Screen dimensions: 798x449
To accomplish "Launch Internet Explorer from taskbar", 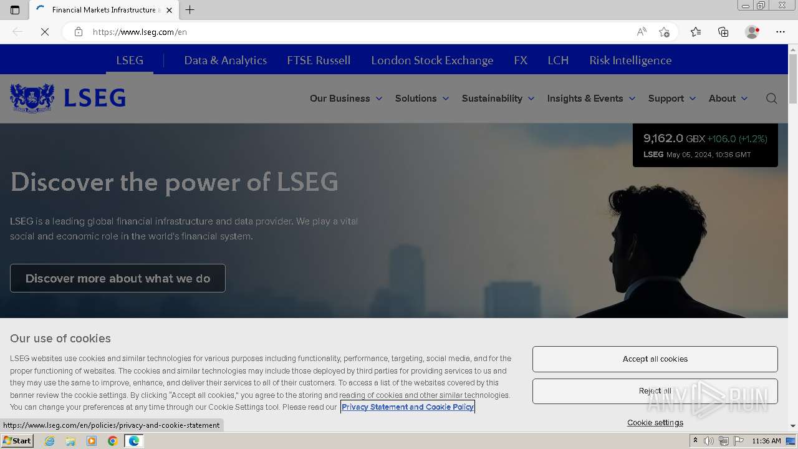I will click(49, 441).
